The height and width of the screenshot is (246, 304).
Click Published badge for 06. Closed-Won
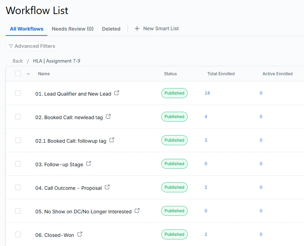pos(174,234)
